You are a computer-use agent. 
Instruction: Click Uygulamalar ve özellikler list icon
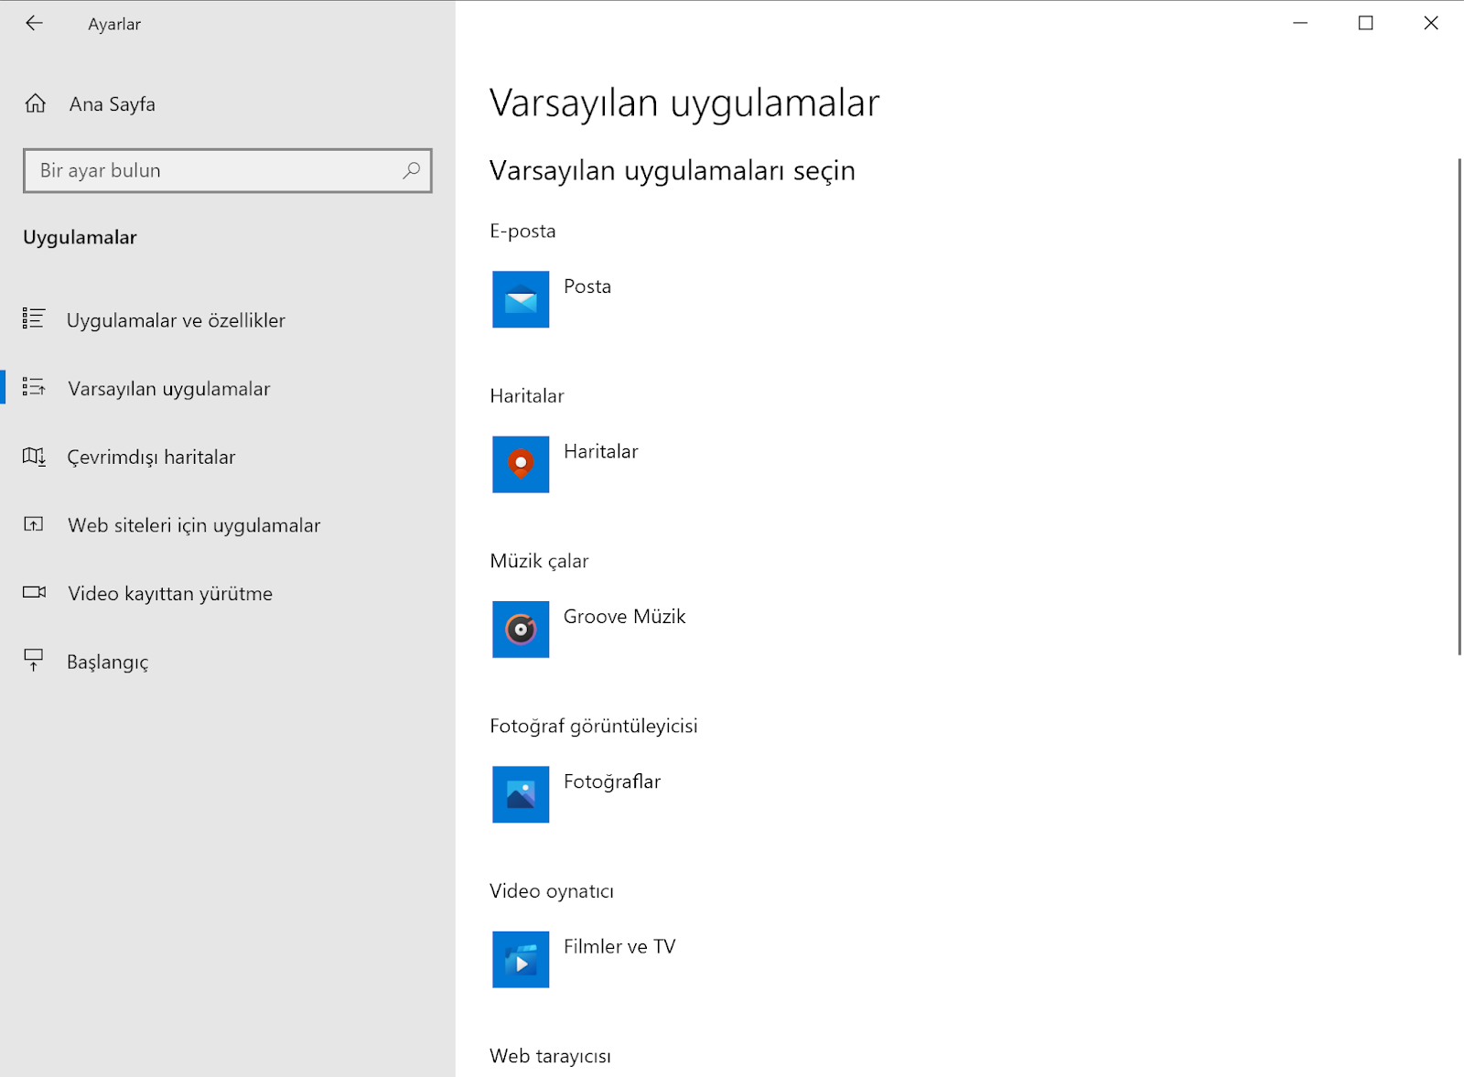33,318
